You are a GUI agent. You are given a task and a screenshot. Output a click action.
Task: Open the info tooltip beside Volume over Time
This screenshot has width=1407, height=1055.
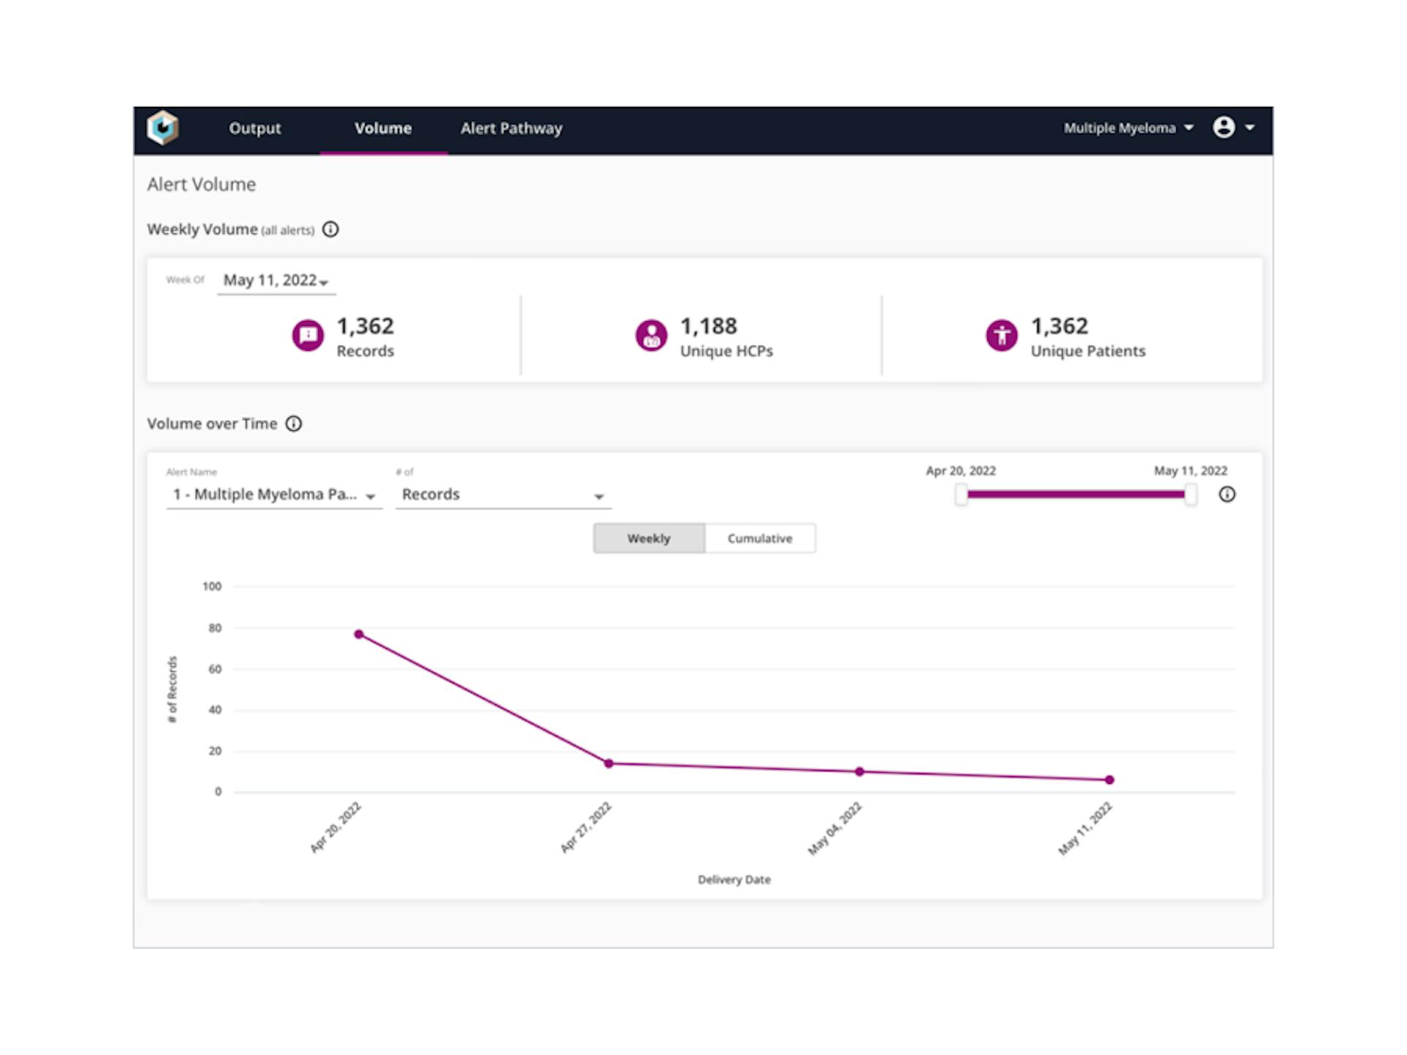click(294, 423)
